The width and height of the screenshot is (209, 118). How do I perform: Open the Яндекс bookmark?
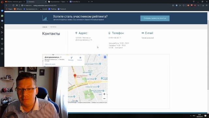coord(9,9)
